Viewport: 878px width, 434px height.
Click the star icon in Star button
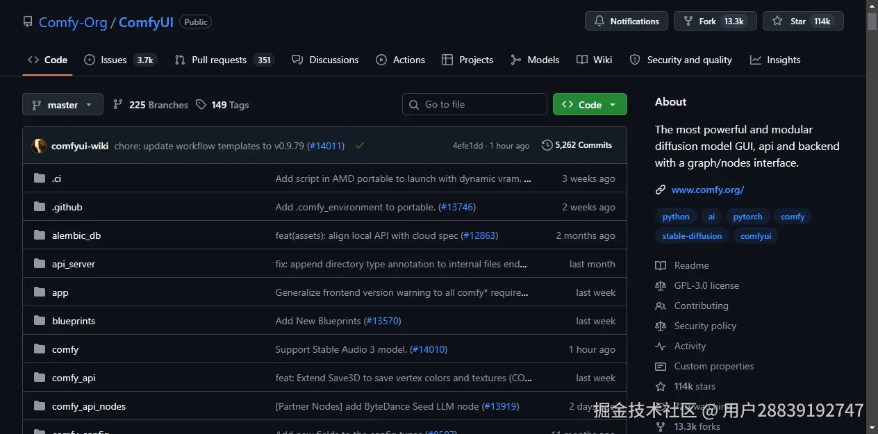[x=777, y=22]
